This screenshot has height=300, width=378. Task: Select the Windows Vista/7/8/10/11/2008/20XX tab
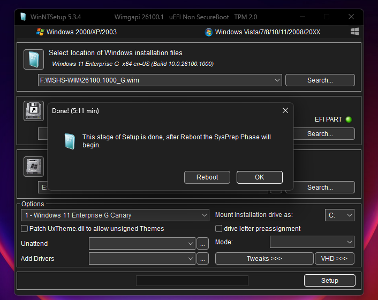coord(262,32)
